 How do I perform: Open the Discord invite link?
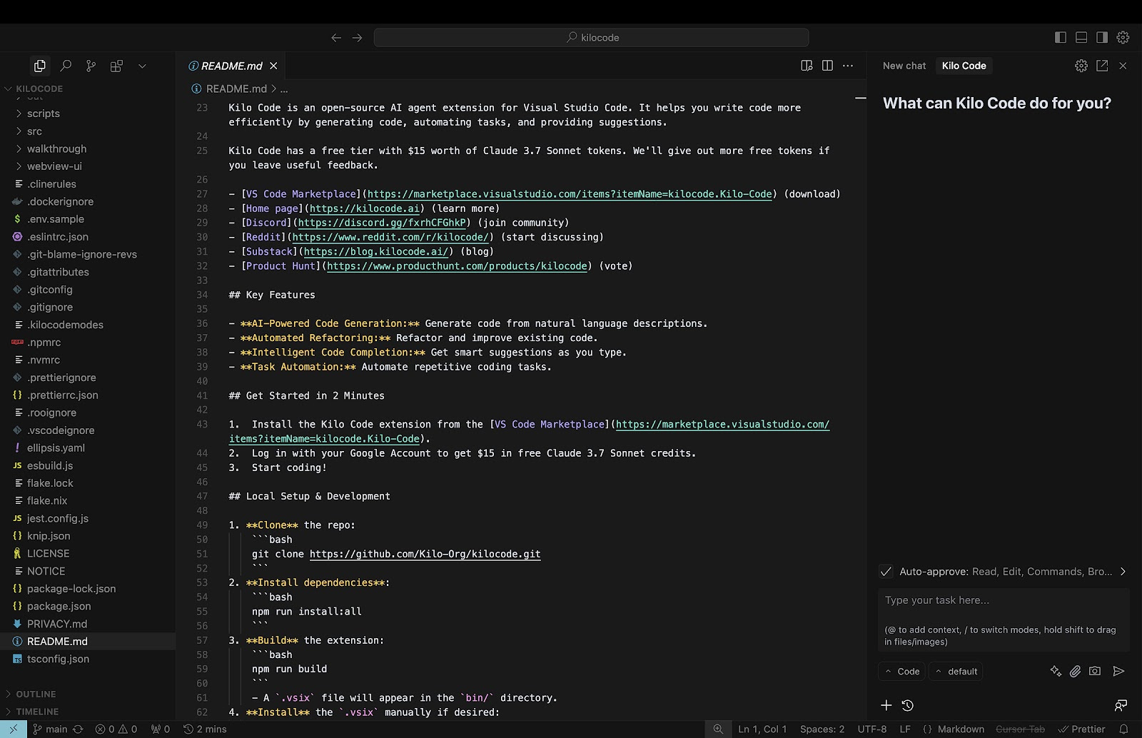pyautogui.click(x=382, y=223)
